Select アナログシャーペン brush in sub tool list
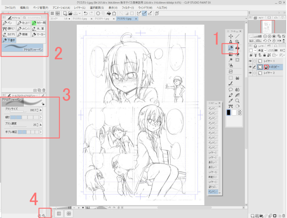287x218 pixels. 22,48
